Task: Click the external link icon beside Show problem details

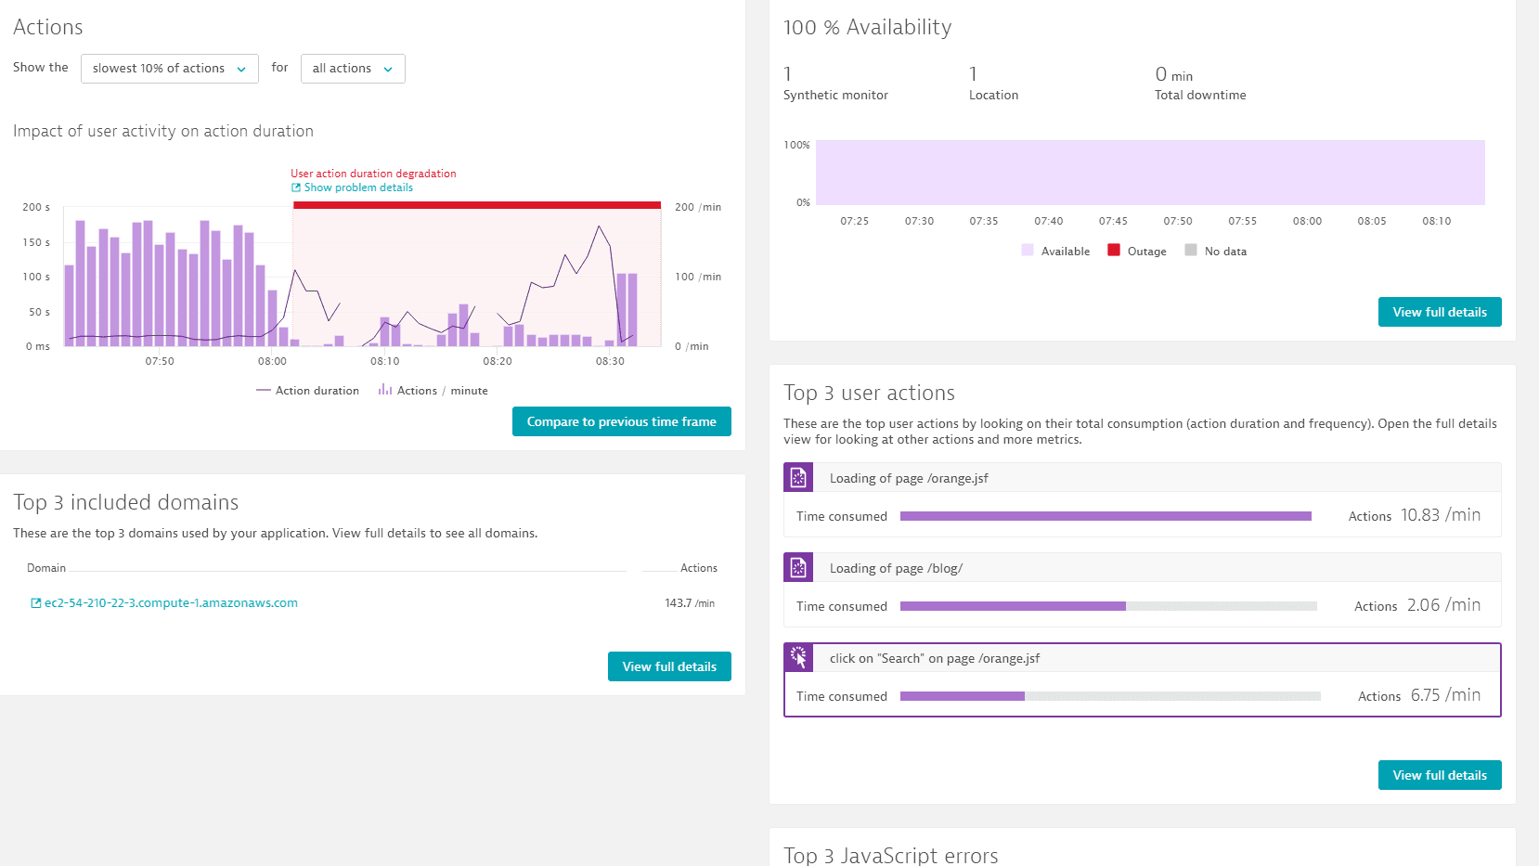Action: click(296, 187)
